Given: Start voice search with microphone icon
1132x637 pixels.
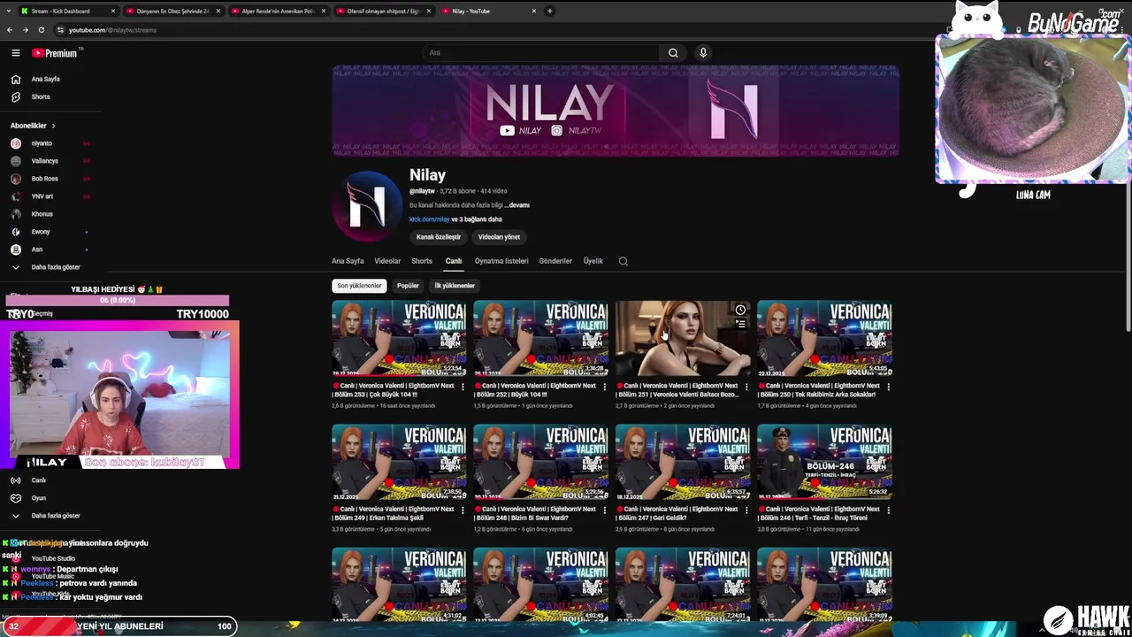Looking at the screenshot, I should point(703,53).
